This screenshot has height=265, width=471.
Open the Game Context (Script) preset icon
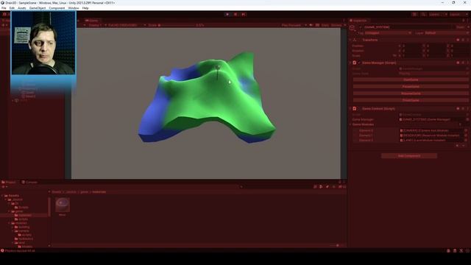pyautogui.click(x=463, y=108)
